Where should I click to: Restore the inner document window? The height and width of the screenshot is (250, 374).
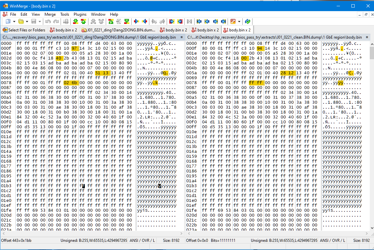[x=366, y=14]
